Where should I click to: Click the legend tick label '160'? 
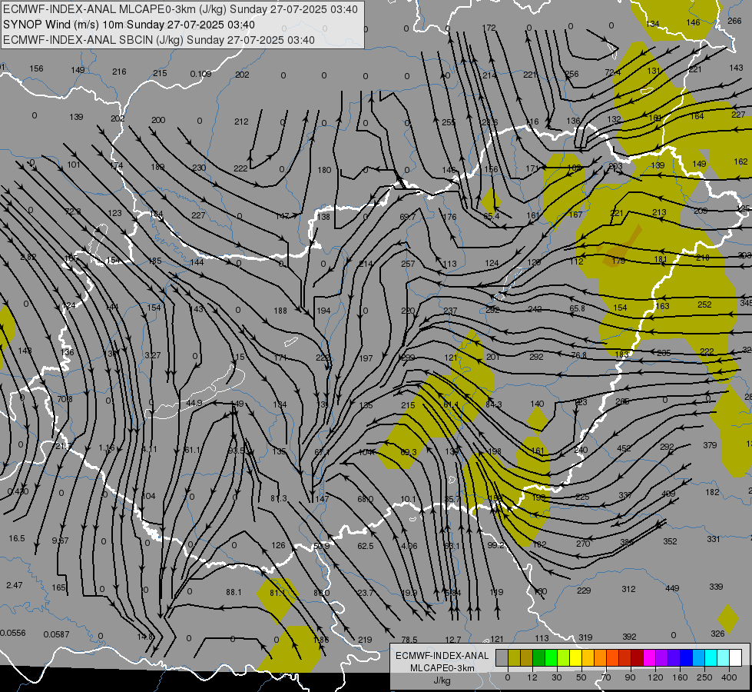tap(680, 677)
